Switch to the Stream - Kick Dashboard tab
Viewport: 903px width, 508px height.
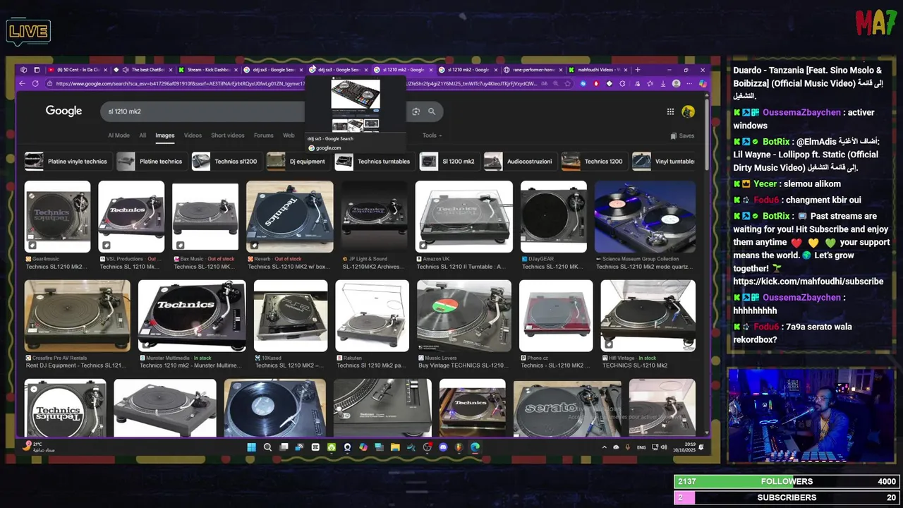[x=209, y=70]
